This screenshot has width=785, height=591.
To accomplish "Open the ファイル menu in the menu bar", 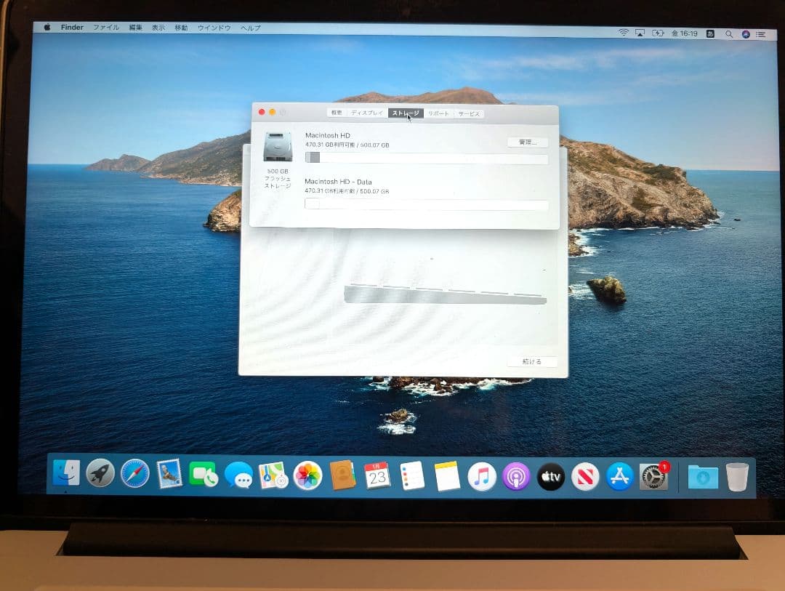I will pos(106,27).
